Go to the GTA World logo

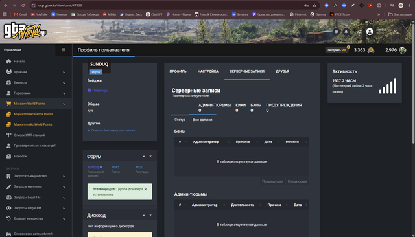pyautogui.click(x=25, y=31)
